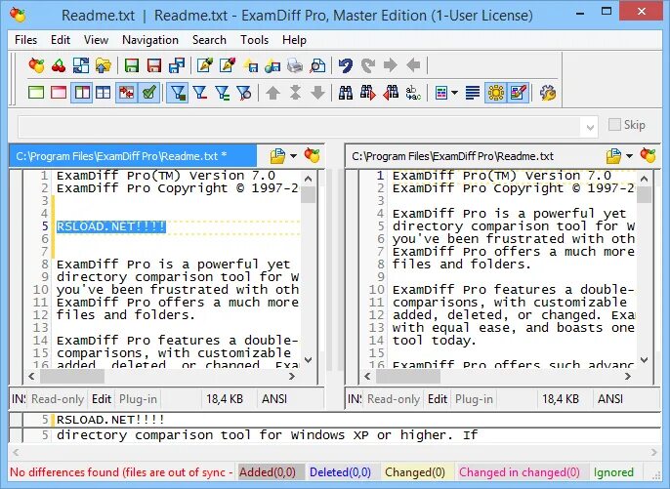Expand the diff colors toolbar dropdown arrow

click(x=454, y=93)
